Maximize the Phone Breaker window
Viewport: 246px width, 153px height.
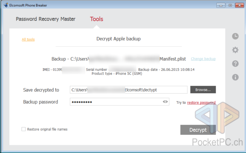point(230,5)
